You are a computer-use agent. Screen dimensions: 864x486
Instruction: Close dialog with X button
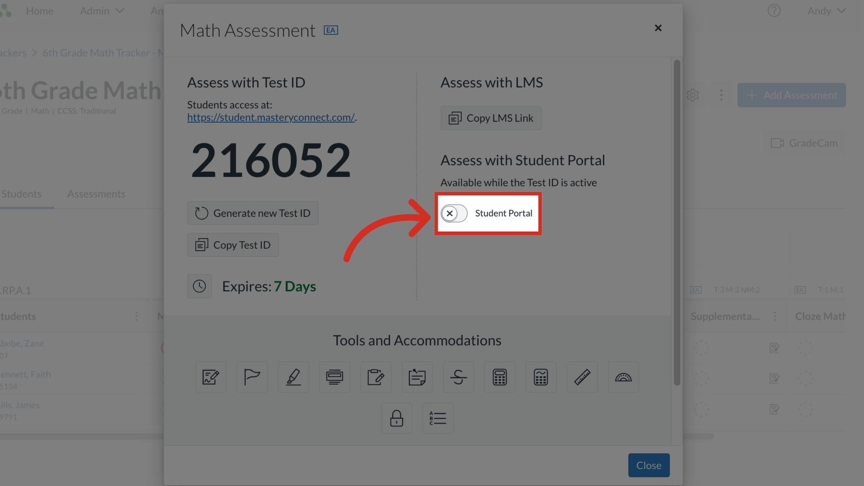(658, 28)
